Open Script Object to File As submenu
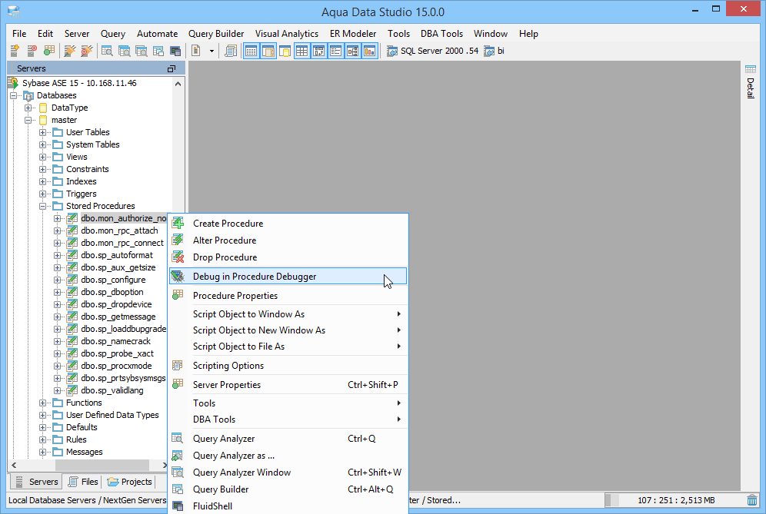766x514 pixels. click(288, 347)
